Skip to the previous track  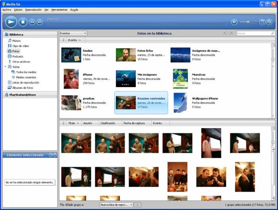point(32,22)
